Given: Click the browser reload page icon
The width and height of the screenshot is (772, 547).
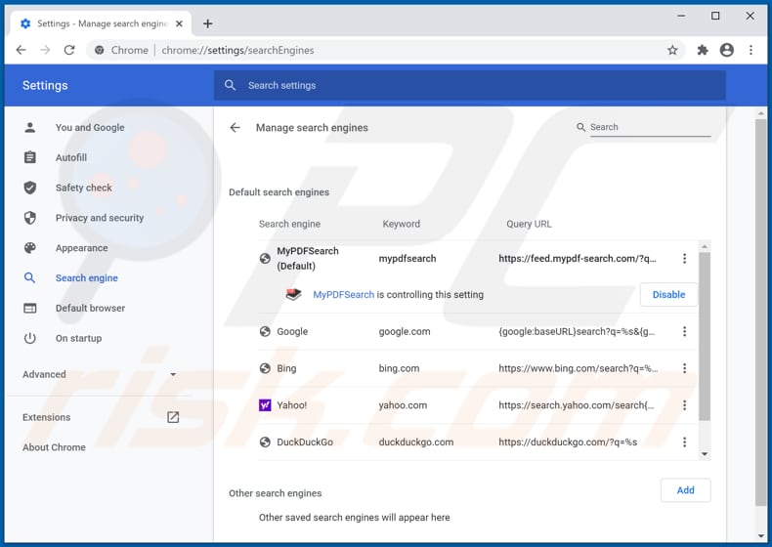Looking at the screenshot, I should (x=69, y=50).
